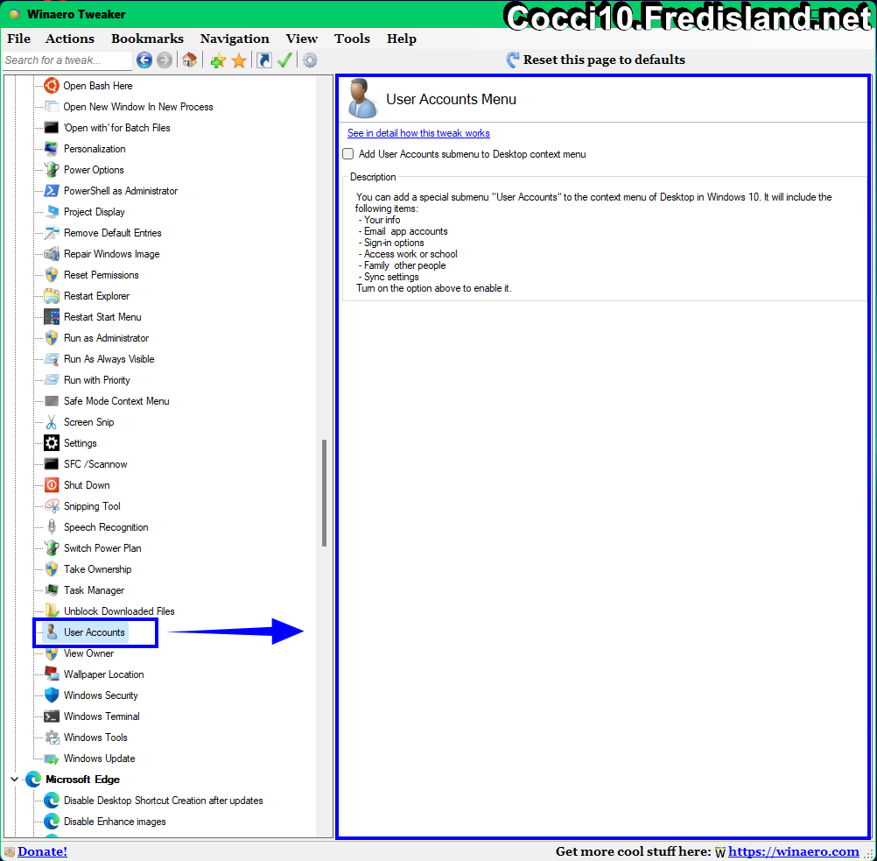
Task: Select User Accounts in the tree
Action: [x=94, y=632]
